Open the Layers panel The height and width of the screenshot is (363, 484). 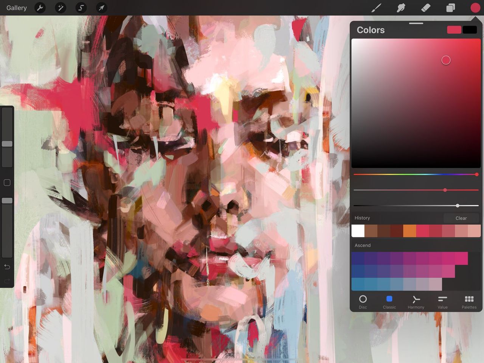[x=450, y=8]
